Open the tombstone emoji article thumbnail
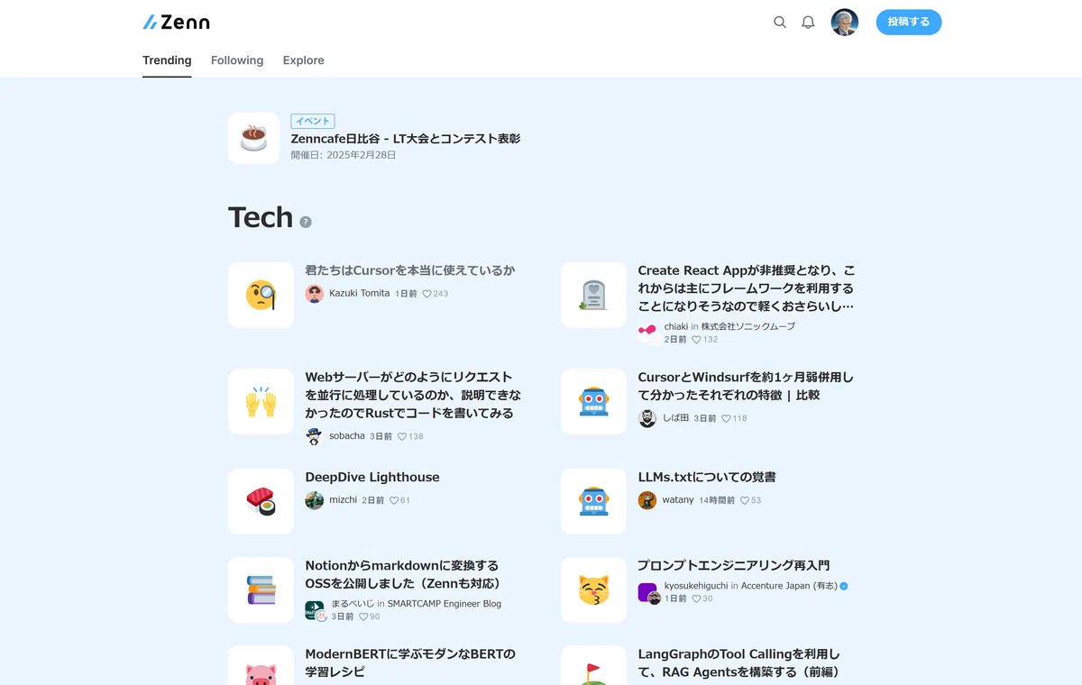Image resolution: width=1082 pixels, height=685 pixels. coord(593,295)
